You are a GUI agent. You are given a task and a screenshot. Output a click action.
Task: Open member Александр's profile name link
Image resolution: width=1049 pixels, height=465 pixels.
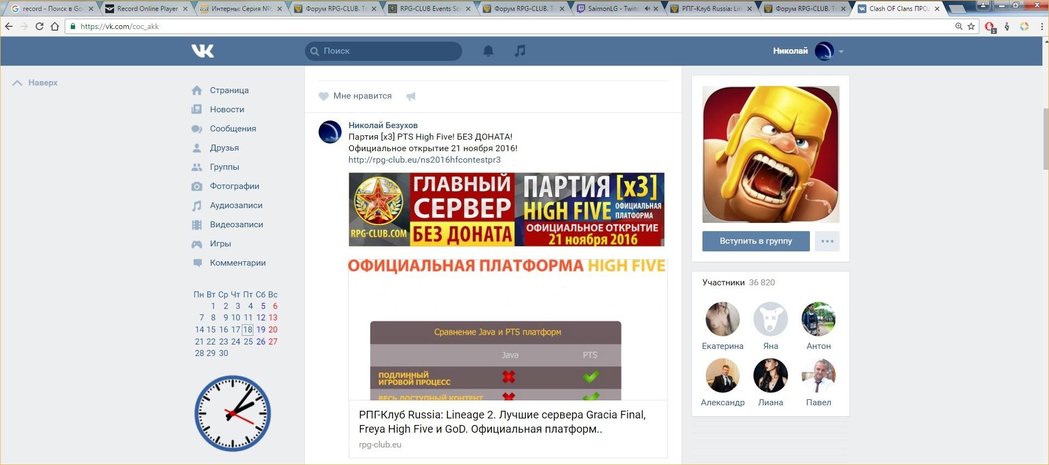pos(722,403)
